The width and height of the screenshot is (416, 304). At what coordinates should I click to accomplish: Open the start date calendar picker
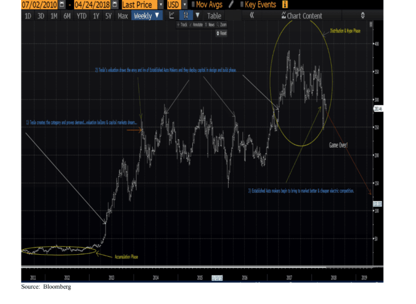[62, 5]
